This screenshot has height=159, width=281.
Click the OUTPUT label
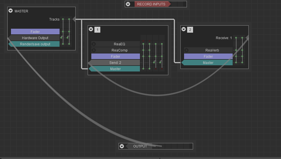[140, 146]
